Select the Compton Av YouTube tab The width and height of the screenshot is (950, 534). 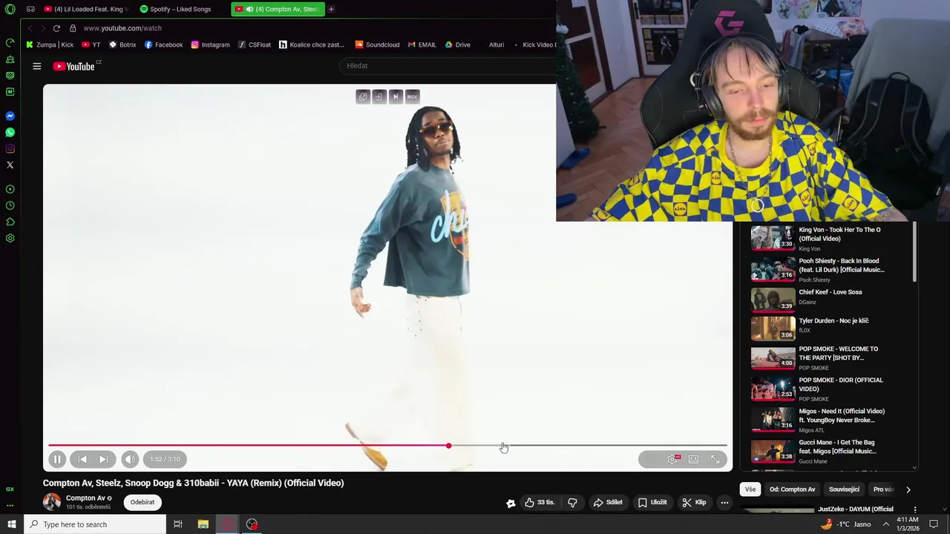278,9
